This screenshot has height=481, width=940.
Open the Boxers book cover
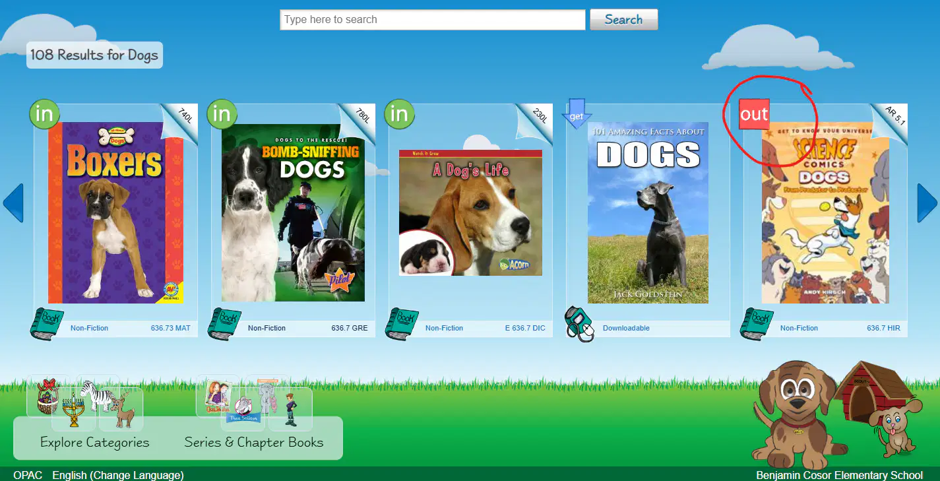115,212
